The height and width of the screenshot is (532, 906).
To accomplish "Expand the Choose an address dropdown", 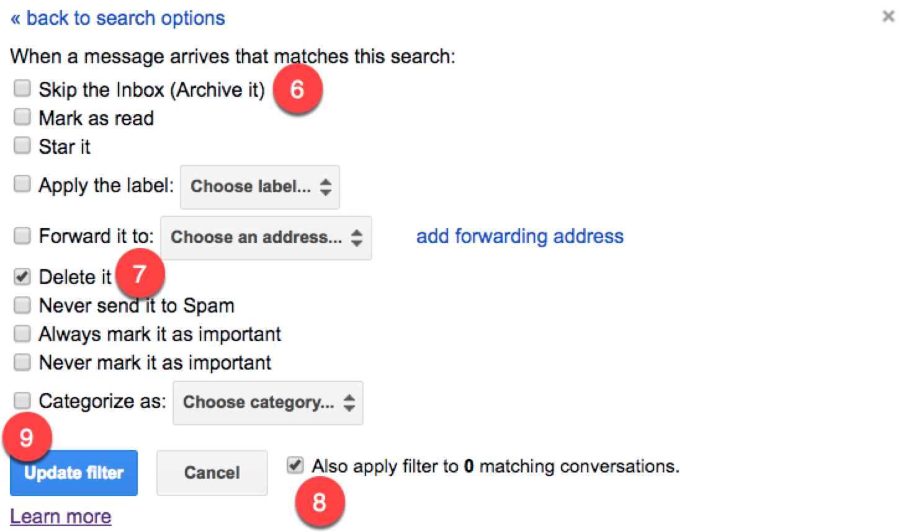I will [x=266, y=237].
